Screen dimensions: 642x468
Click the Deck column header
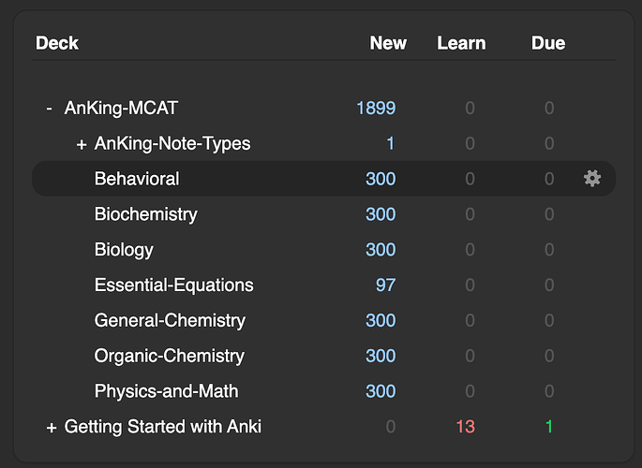coord(57,43)
